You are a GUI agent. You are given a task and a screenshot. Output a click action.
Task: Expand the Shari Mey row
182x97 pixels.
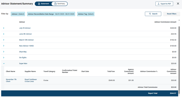[4, 52]
